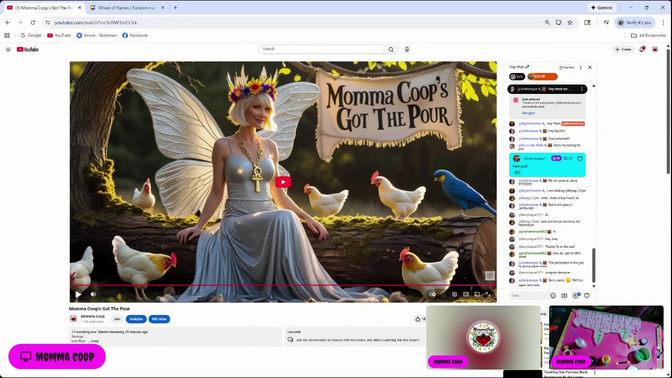The width and height of the screenshot is (672, 378).
Task: Click the video title below the player
Action: [x=99, y=309]
